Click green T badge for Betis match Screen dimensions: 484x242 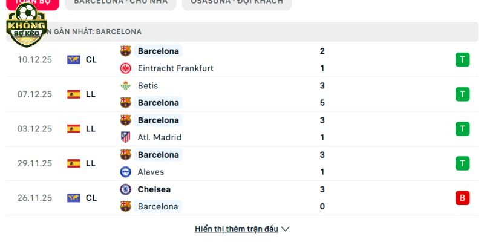[462, 94]
